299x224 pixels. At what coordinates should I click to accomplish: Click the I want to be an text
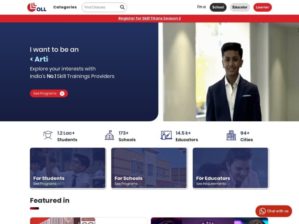pyautogui.click(x=54, y=49)
